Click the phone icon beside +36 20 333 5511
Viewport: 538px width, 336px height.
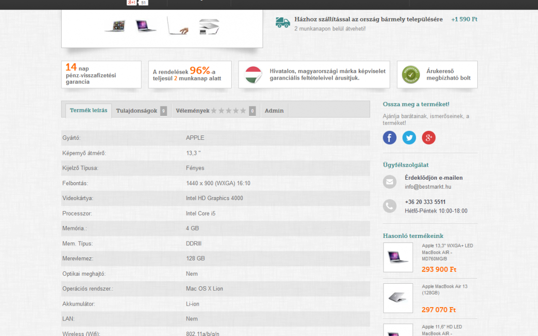pos(390,206)
